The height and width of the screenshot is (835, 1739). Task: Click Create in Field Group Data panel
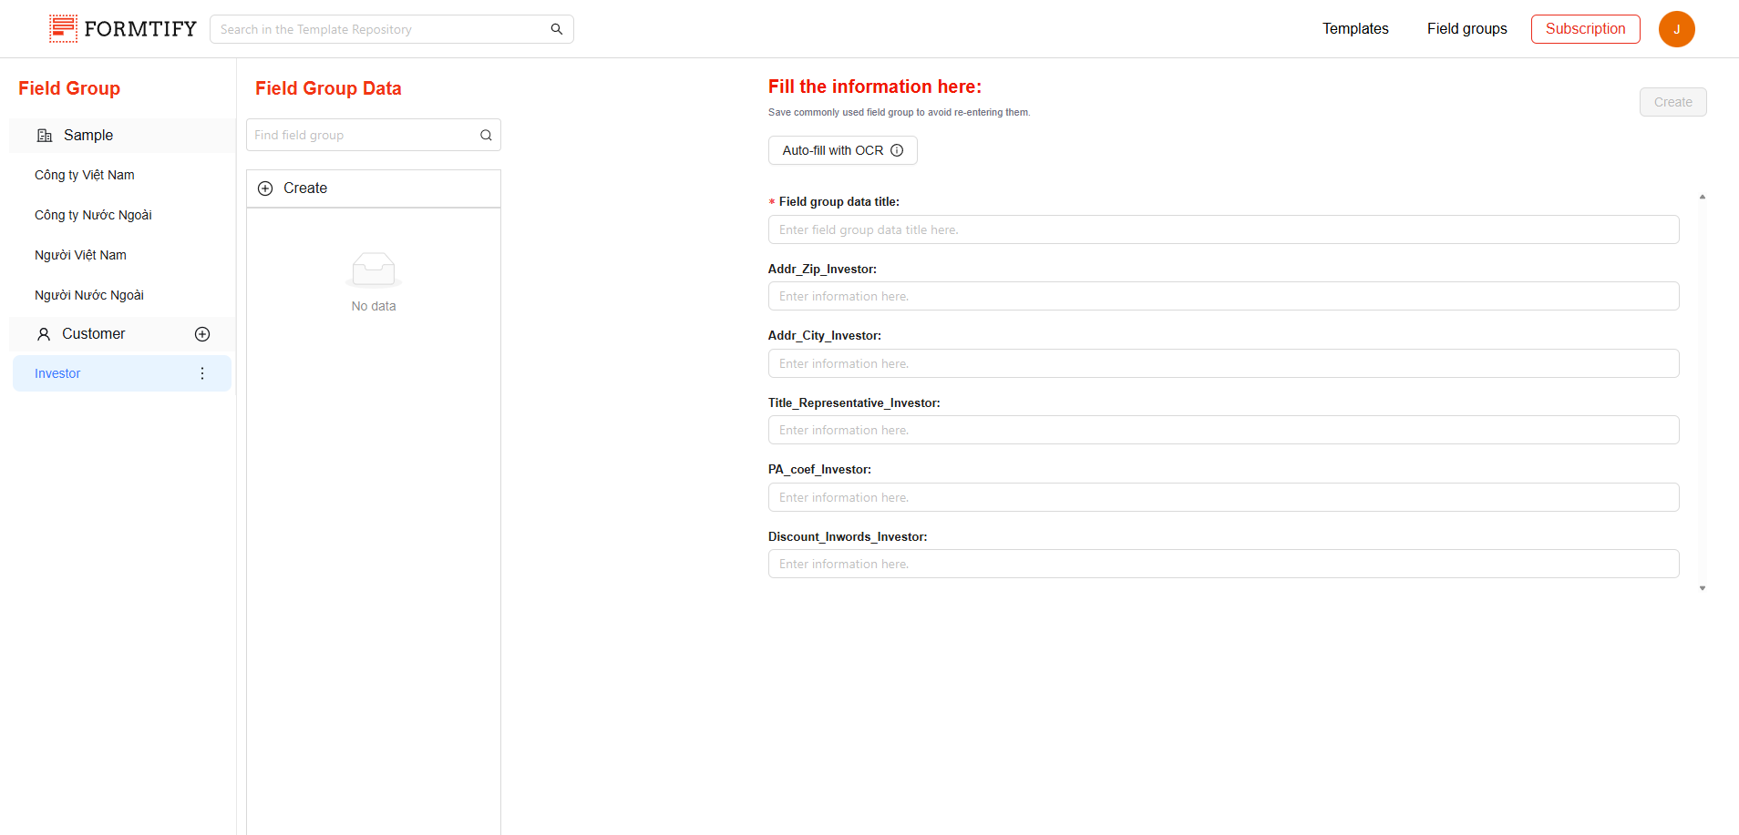tap(304, 188)
